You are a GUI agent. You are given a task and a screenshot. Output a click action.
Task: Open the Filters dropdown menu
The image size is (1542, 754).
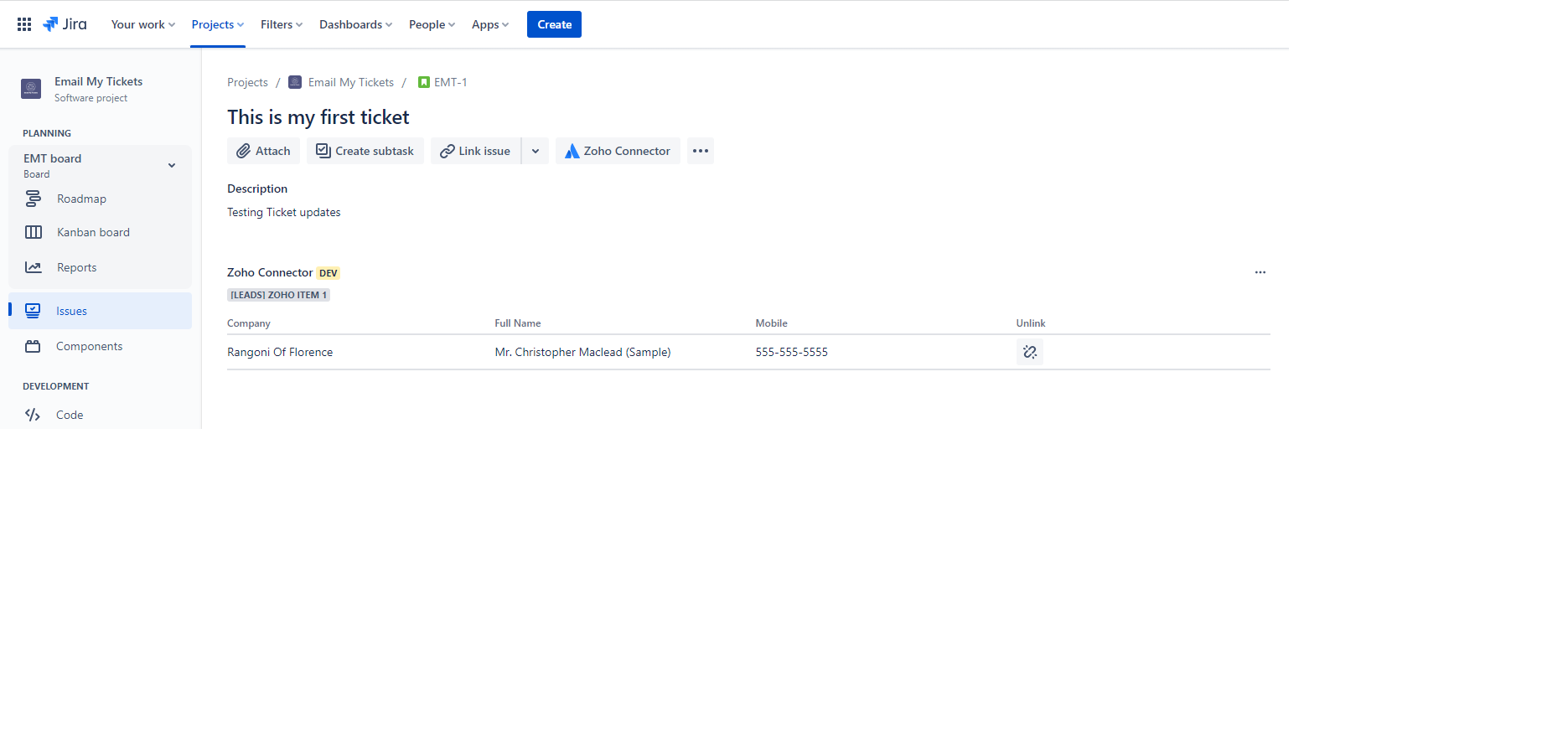click(x=282, y=24)
